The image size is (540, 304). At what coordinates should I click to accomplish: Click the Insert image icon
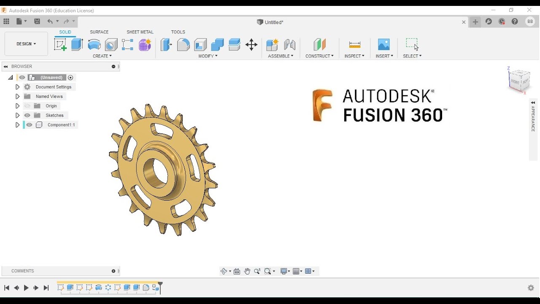384,44
